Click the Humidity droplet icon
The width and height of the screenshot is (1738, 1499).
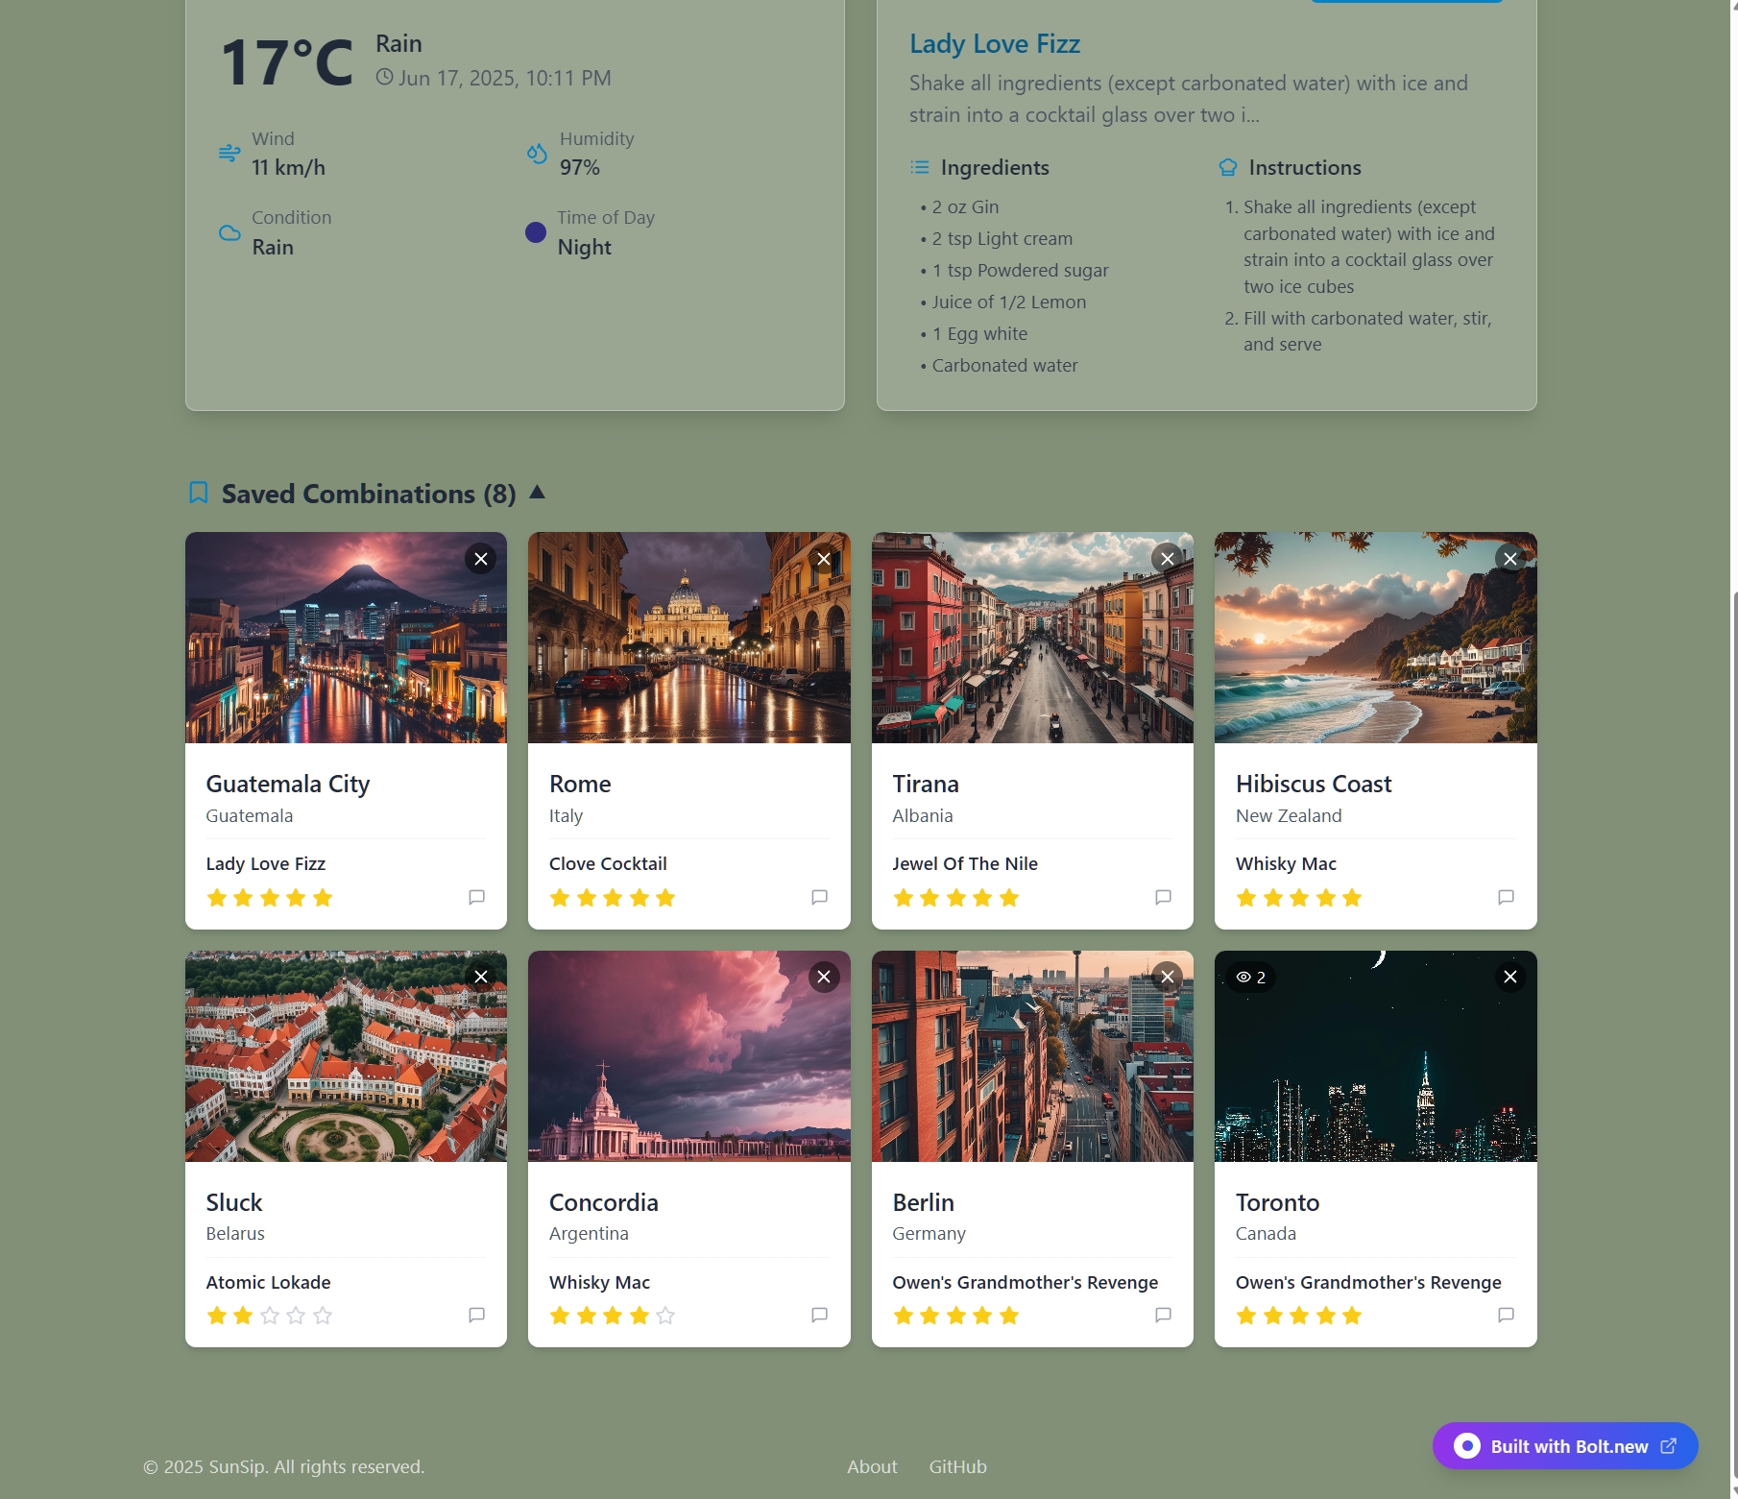[x=537, y=153]
